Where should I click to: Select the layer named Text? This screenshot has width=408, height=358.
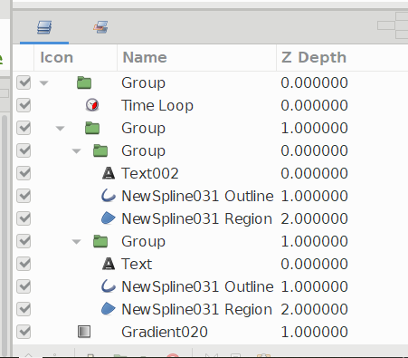(137, 264)
